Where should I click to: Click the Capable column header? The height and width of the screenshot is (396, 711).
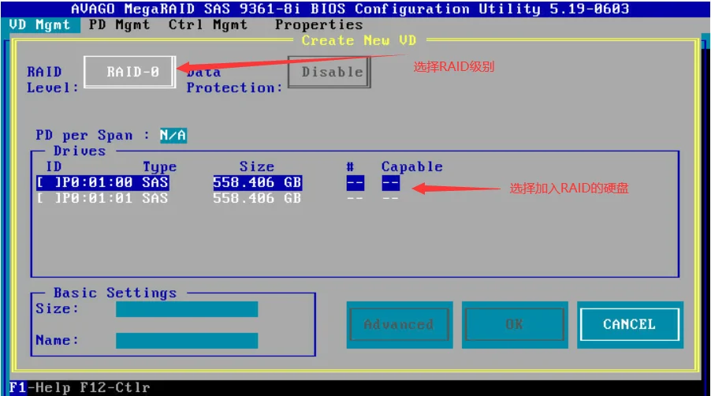[411, 167]
